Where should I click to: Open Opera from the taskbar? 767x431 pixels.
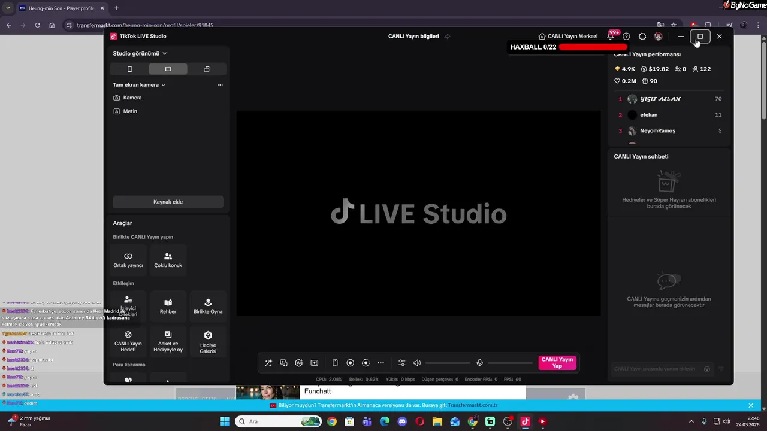[x=419, y=421]
